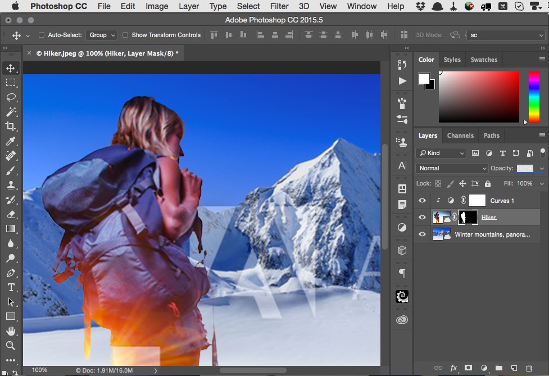Select the Type tool

pos(11,288)
